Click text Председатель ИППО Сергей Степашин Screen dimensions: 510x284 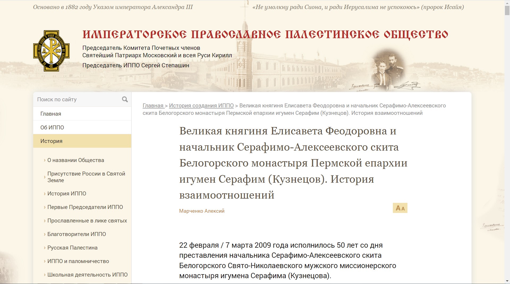[136, 65]
